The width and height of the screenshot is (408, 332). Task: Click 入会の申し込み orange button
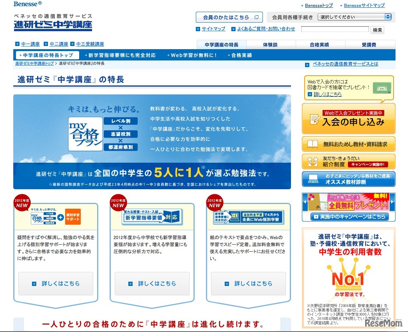coord(348,119)
